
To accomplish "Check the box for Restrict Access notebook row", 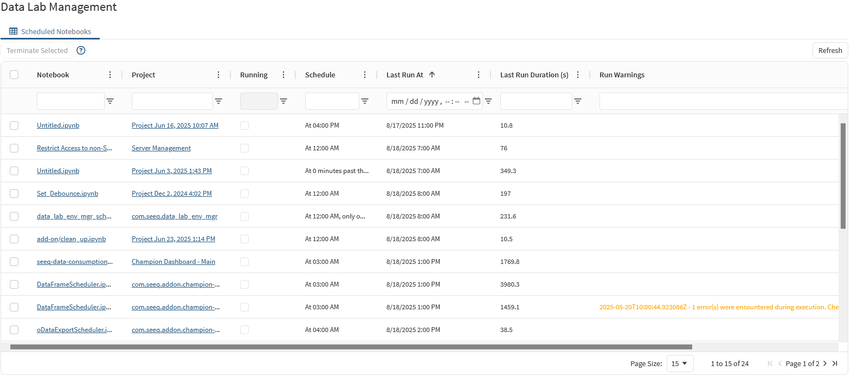I will [14, 148].
